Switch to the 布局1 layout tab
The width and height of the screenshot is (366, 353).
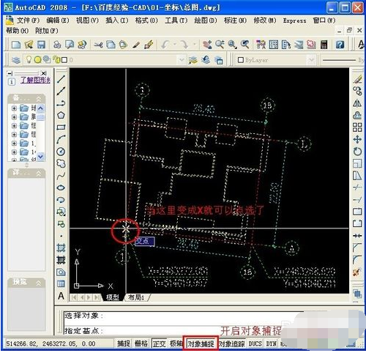[x=136, y=297]
